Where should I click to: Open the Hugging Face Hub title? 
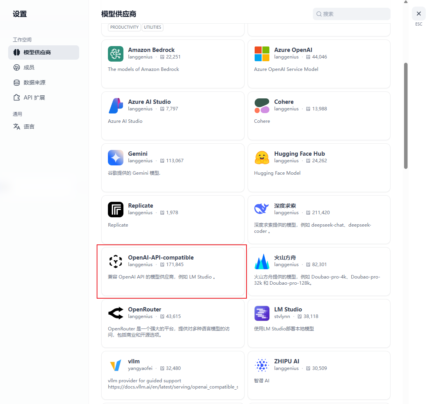[300, 154]
